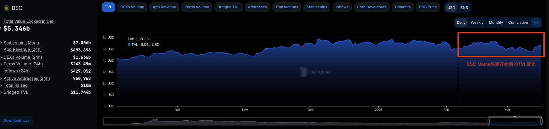549x129 pixels.
Task: Click the BSC chain title text
Action: click(x=17, y=8)
